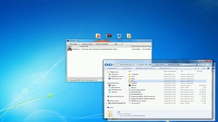Open the Видео library
Image resolution: width=218 pixels, height=122 pixels.
click(113, 85)
